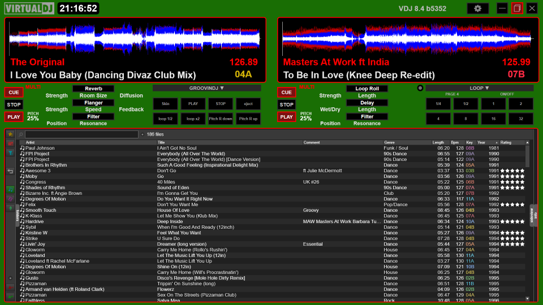The image size is (543, 305).
Task: Click the search magnifier icon
Action: [21, 134]
